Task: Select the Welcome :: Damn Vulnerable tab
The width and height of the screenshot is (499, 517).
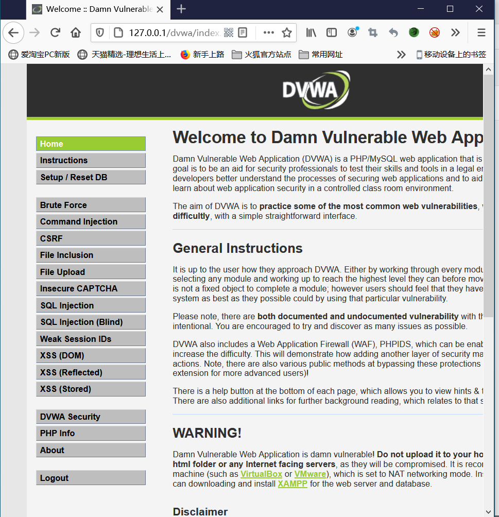Action: coord(98,10)
